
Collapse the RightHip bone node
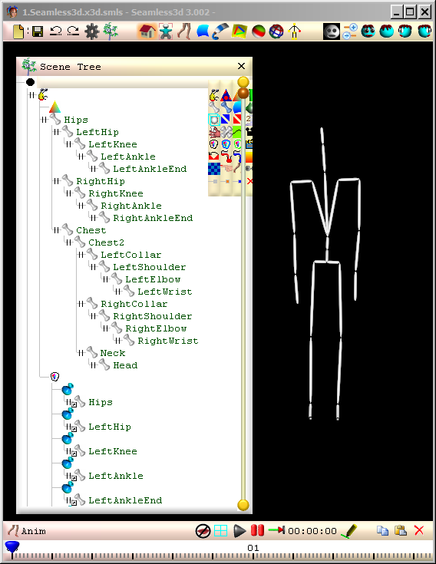57,181
